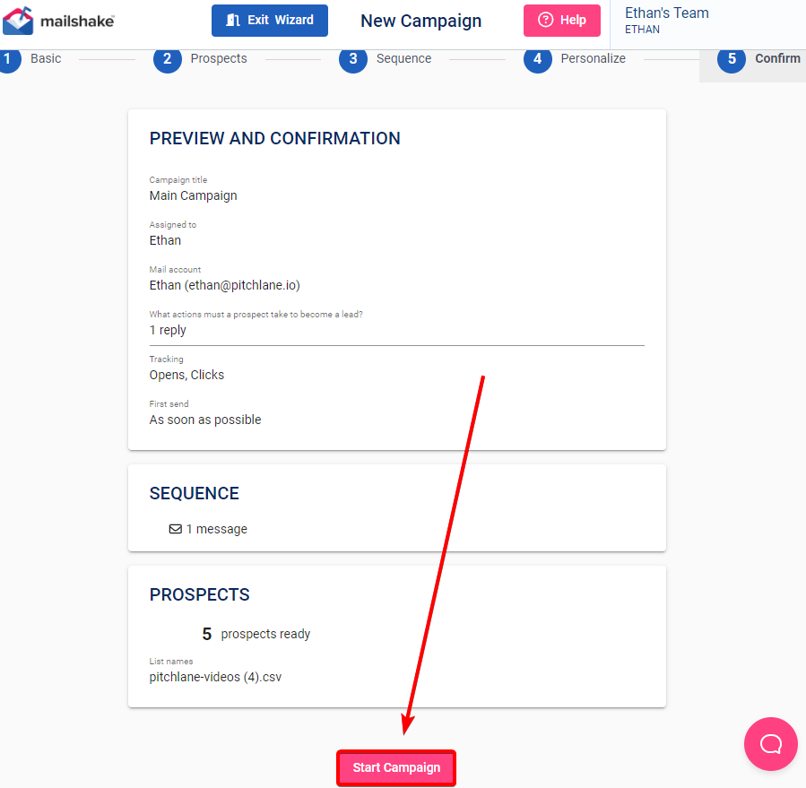
Task: Click the 5 prospects ready count
Action: click(256, 634)
